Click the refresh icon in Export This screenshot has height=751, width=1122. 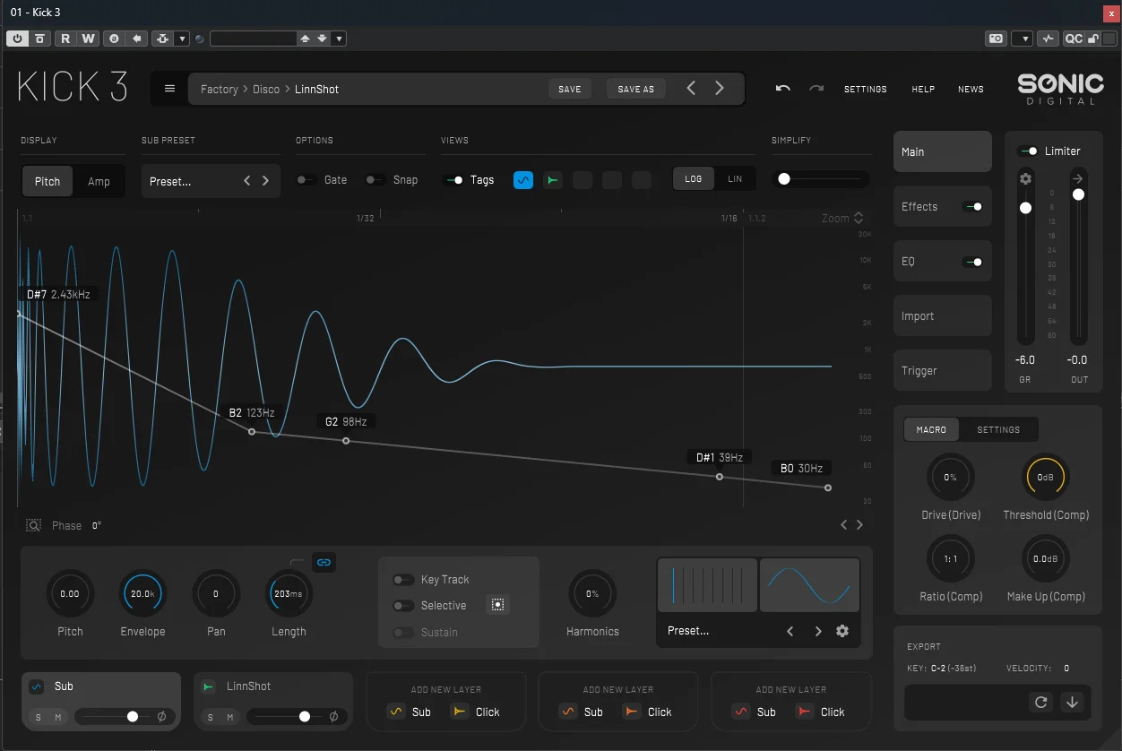coord(1040,703)
